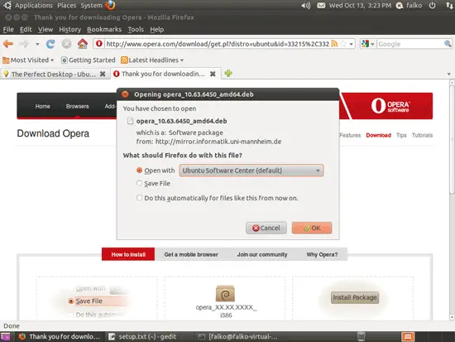The image size is (455, 342).
Task: Reload the page with the refresh icon
Action: coord(50,44)
